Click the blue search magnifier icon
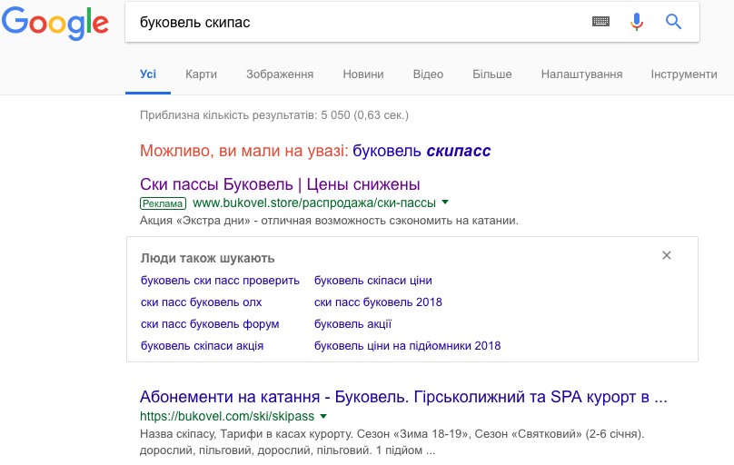 pyautogui.click(x=673, y=22)
